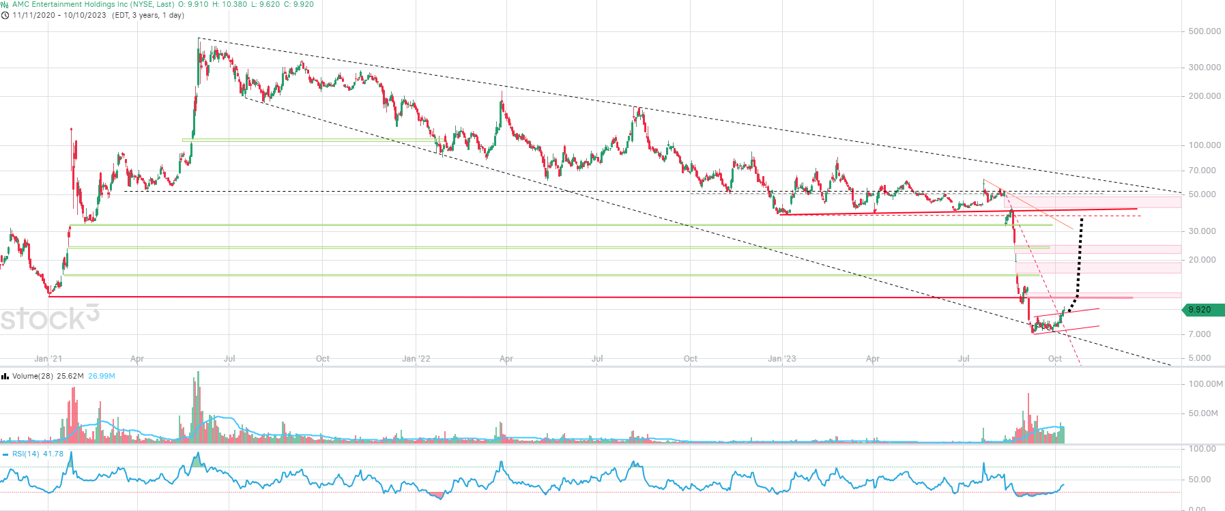Open the 11/11/2020 - 10/10/2023 date range
The height and width of the screenshot is (511, 1225).
click(59, 15)
